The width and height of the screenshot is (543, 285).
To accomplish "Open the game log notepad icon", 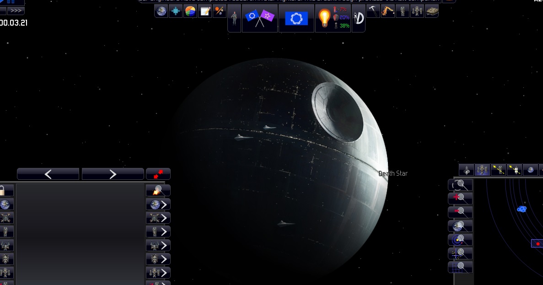I will coord(205,11).
